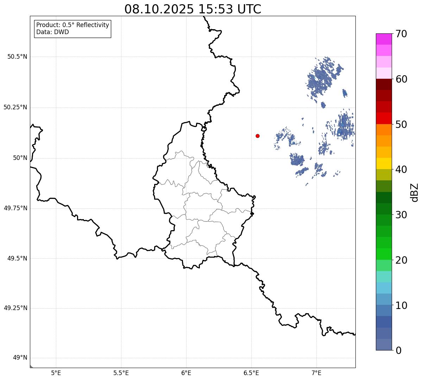The image size is (423, 380).
Task: Click the 'Product: 0.5° Reflectivity' label
Action: (x=72, y=25)
